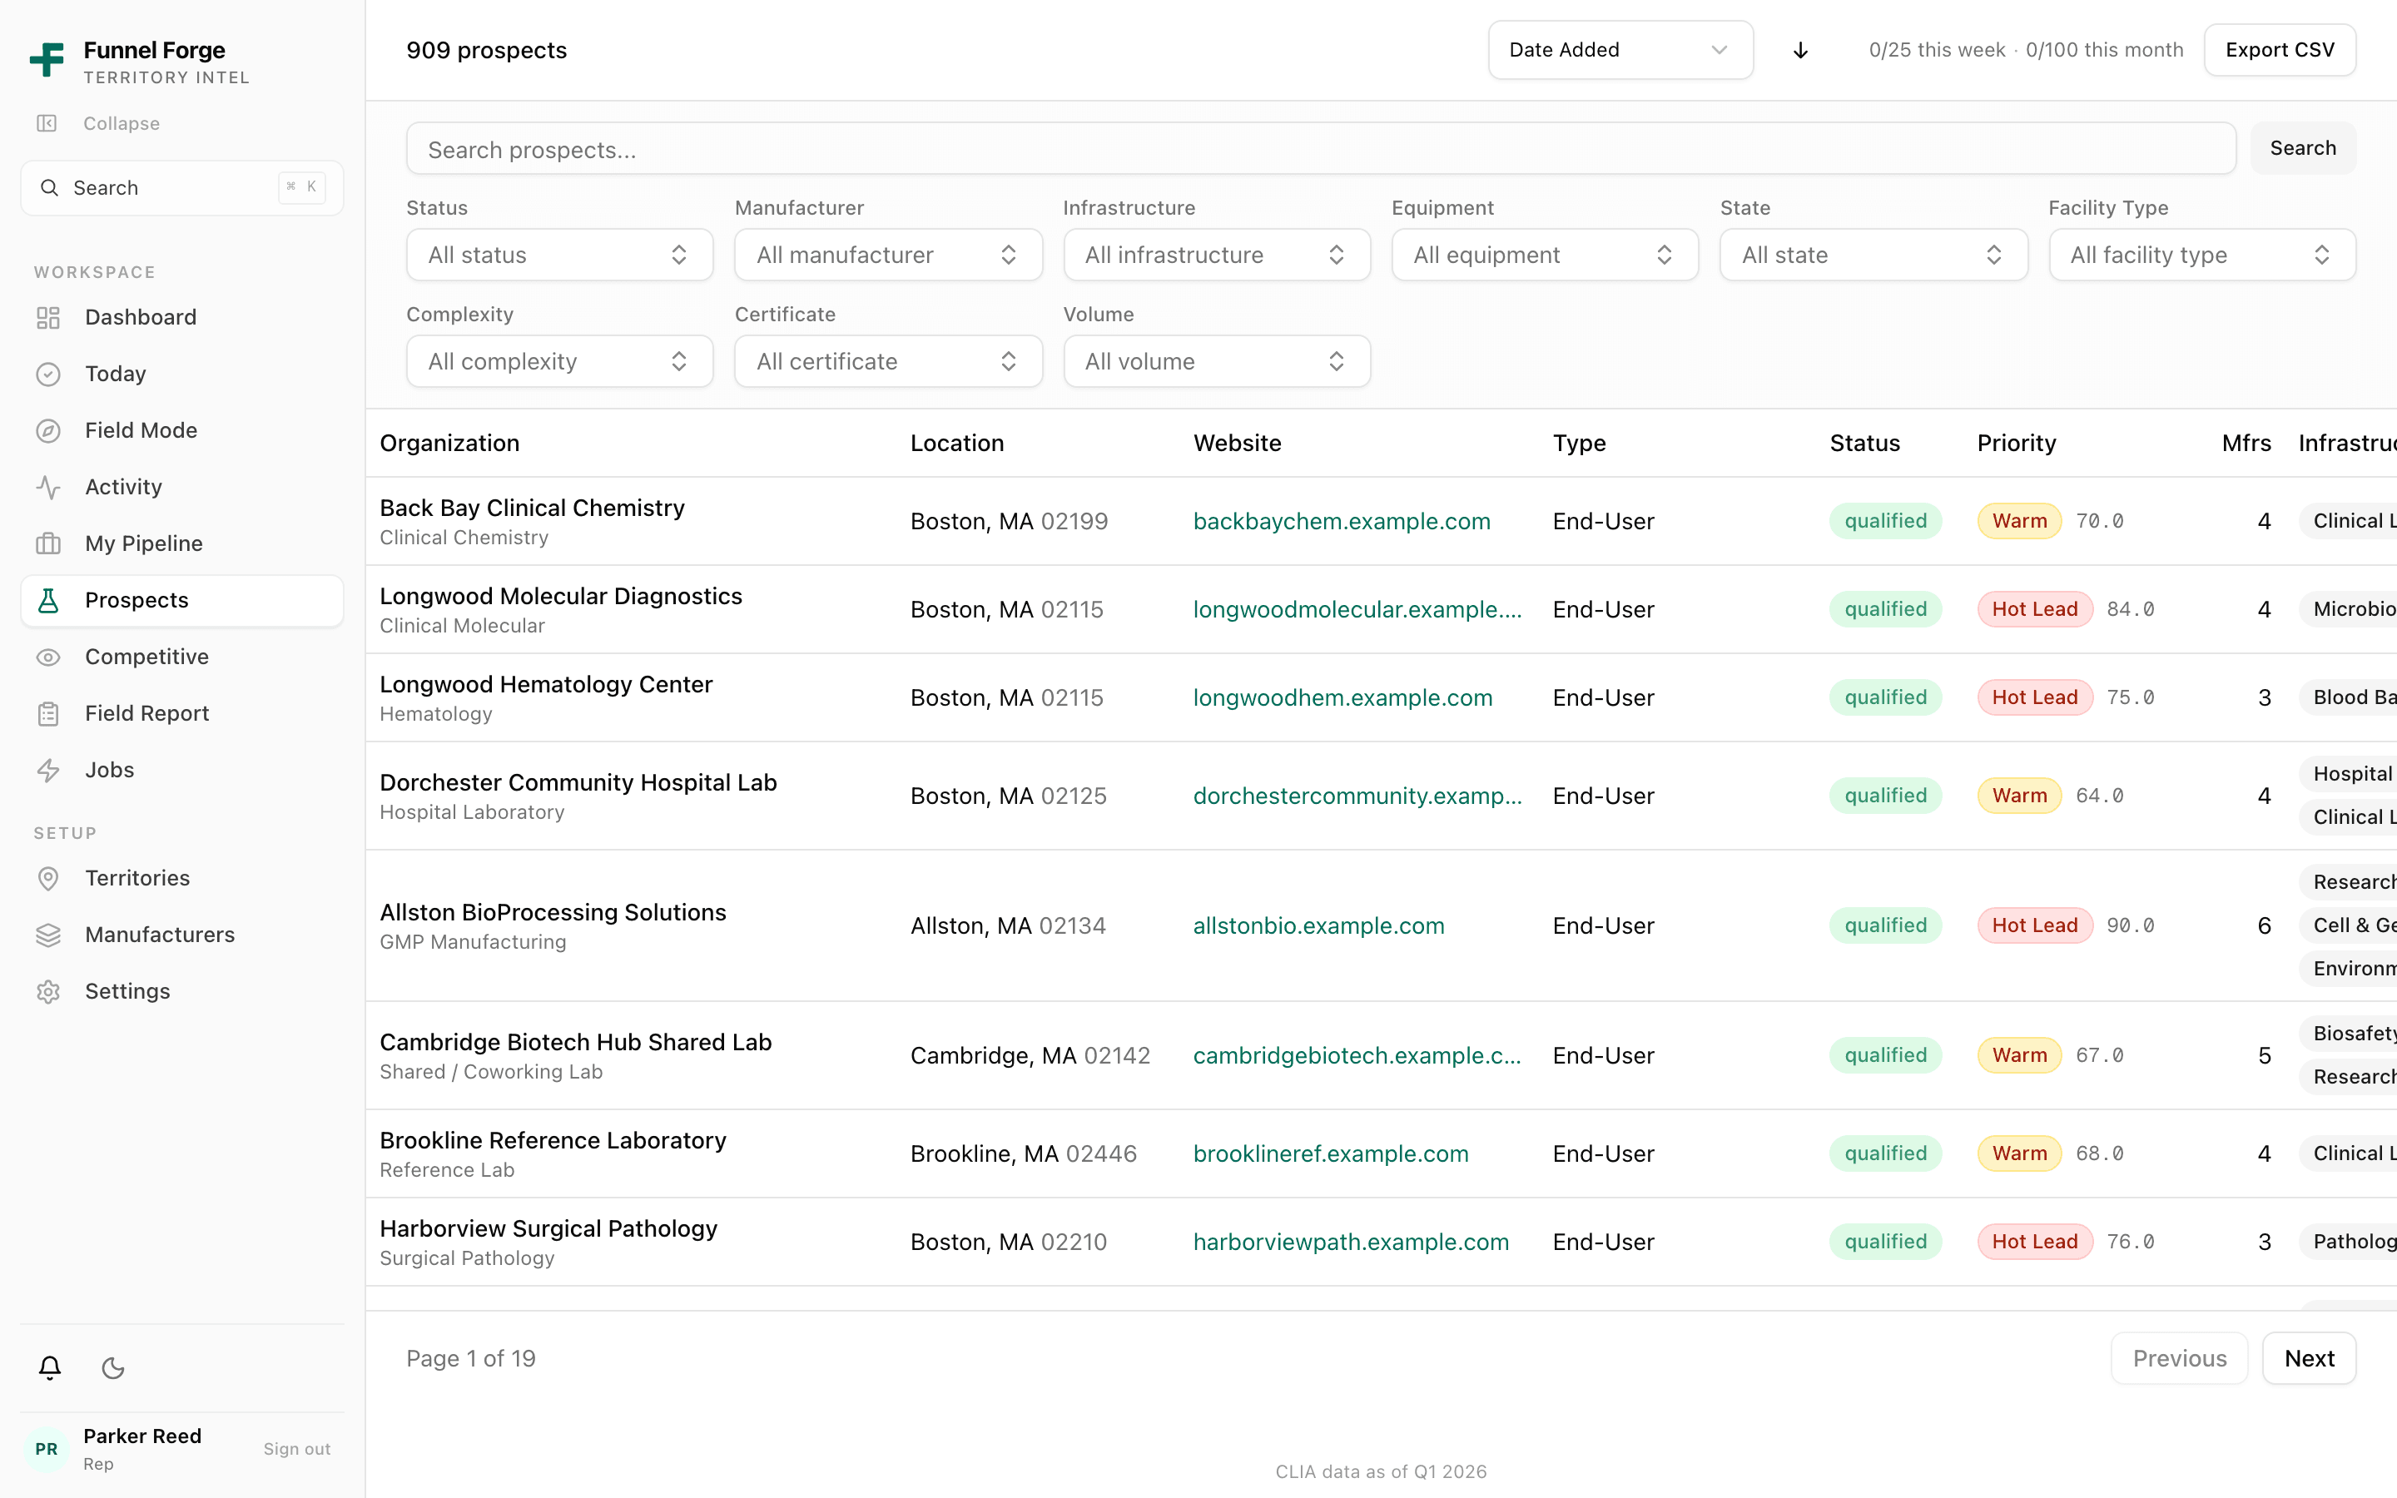Open longwoodhem.example.com link
Viewport: 2397px width, 1498px height.
pos(1342,697)
